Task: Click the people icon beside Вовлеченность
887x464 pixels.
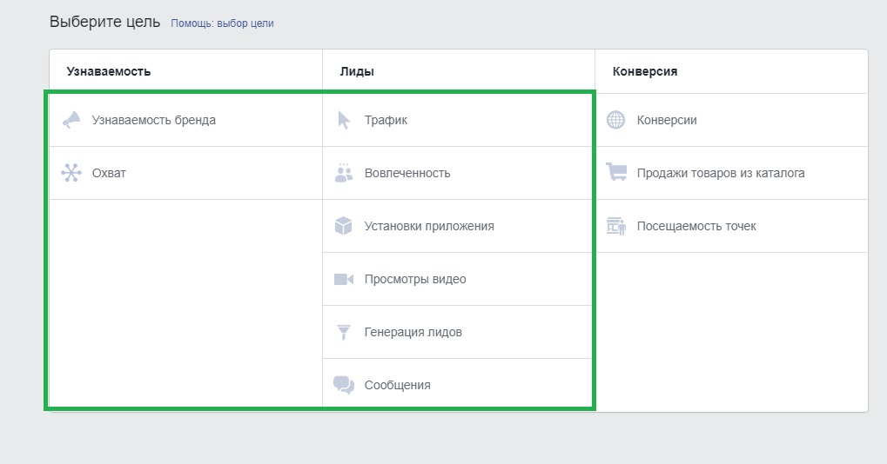Action: pyautogui.click(x=344, y=173)
